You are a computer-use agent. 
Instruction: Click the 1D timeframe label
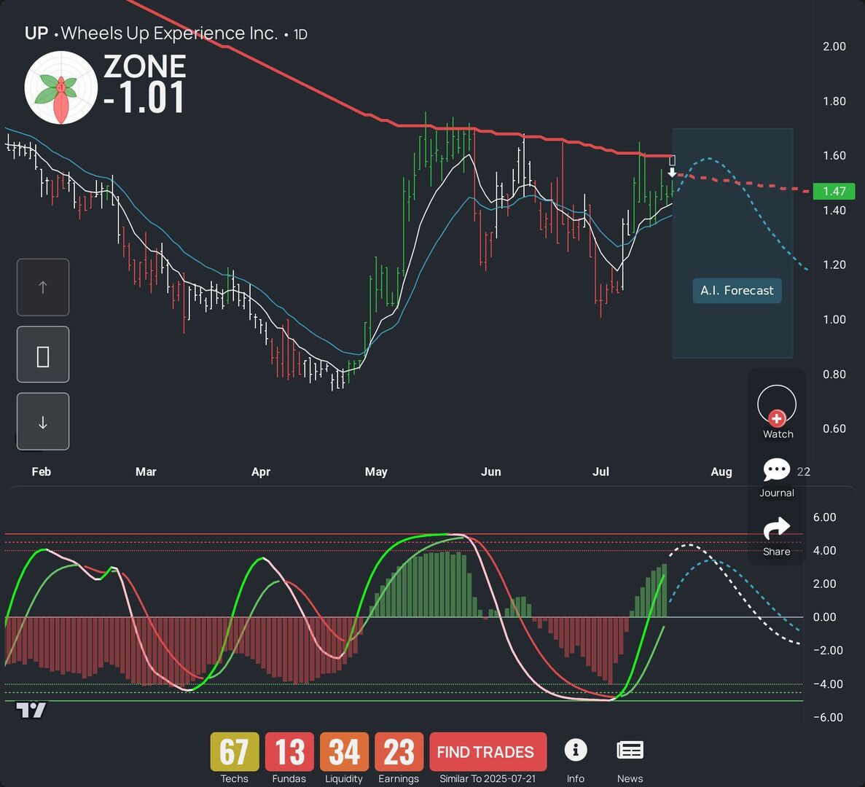[x=300, y=35]
